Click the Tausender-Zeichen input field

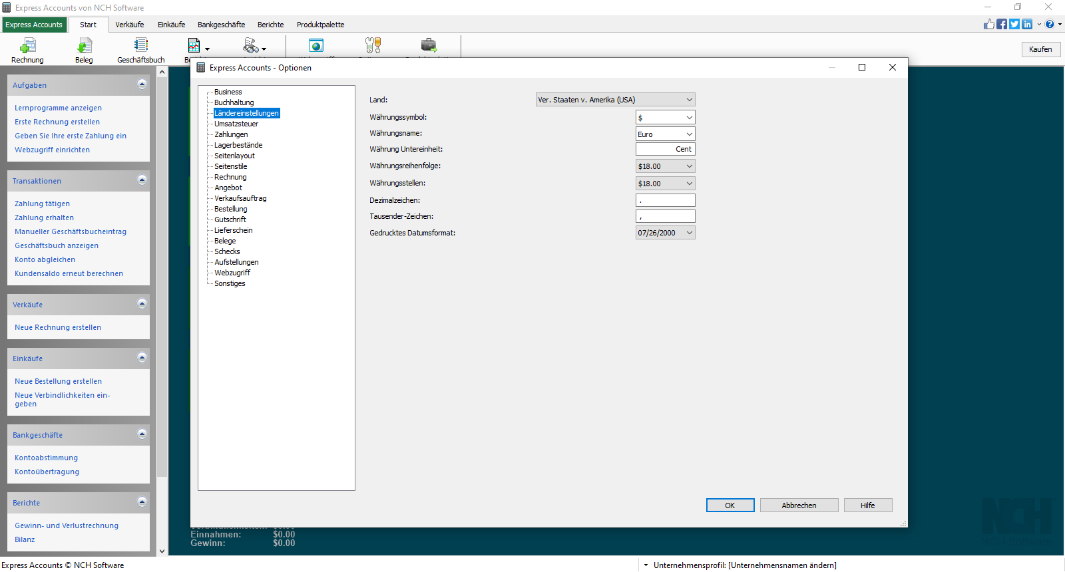[666, 216]
